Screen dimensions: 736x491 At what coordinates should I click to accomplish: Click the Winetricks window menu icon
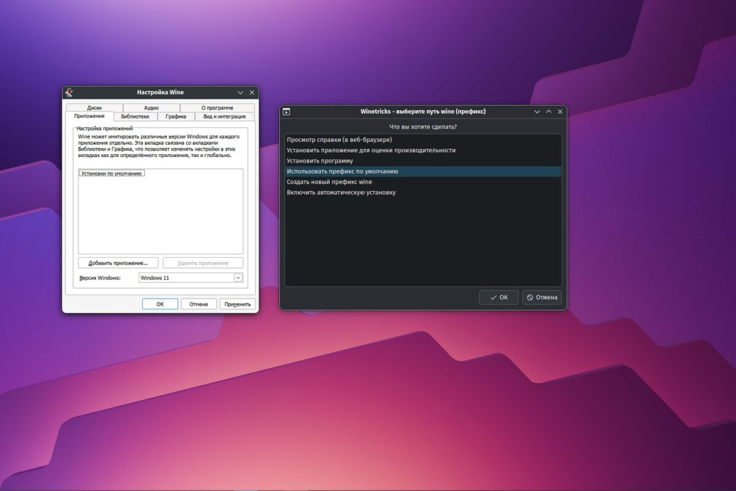(286, 112)
